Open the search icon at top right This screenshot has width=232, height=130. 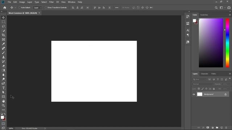coord(216,8)
